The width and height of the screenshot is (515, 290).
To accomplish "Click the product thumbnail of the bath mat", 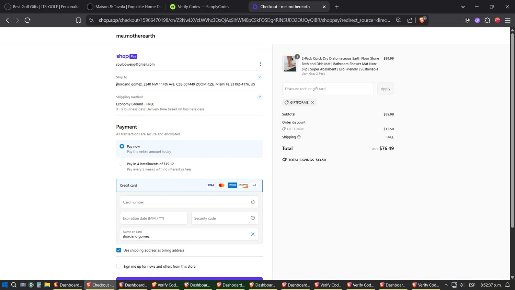I will click(x=290, y=64).
